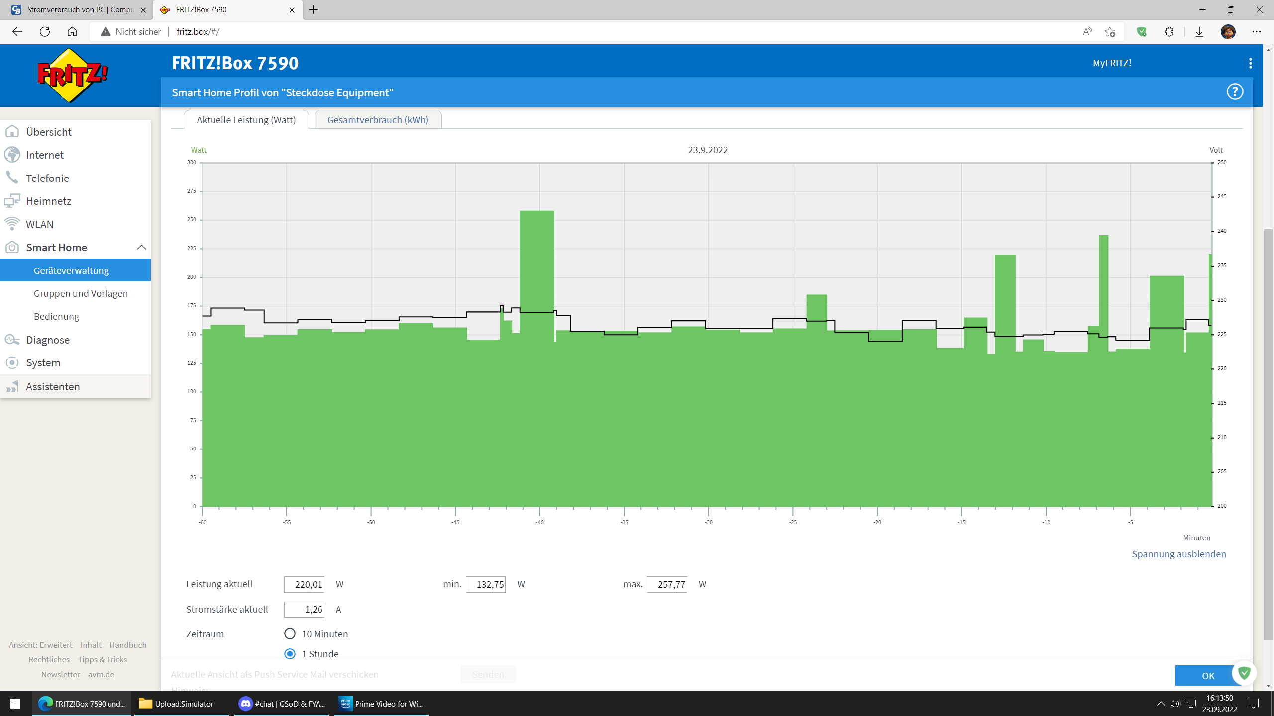Image resolution: width=1274 pixels, height=716 pixels.
Task: Click the Leistung aktuell value field
Action: [304, 584]
